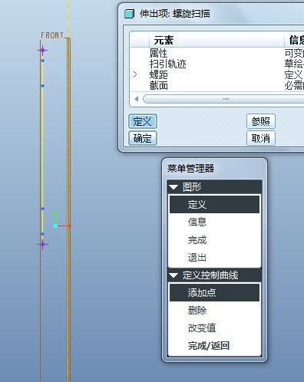The width and height of the screenshot is (304, 382).
Task: Choose 退出 in the 图形 menu
Action: [x=214, y=257]
